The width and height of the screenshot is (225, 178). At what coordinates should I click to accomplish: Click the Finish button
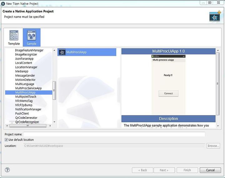(x=187, y=170)
